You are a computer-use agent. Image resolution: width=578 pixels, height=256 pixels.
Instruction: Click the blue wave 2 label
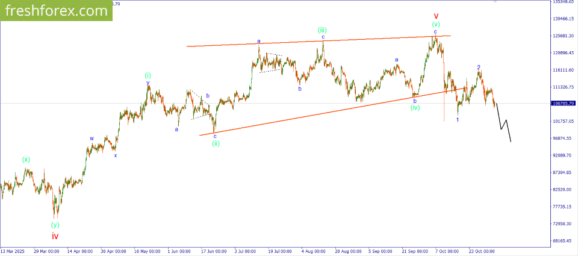pos(479,67)
